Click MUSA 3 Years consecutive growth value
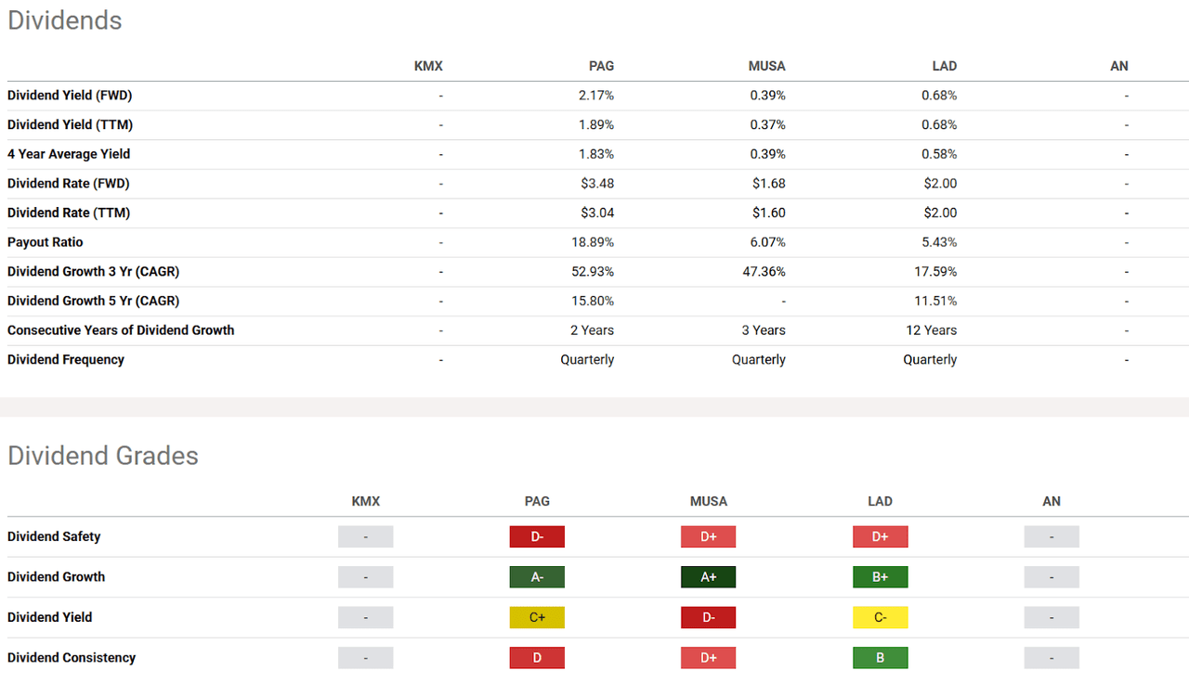The image size is (1189, 696). pos(764,330)
